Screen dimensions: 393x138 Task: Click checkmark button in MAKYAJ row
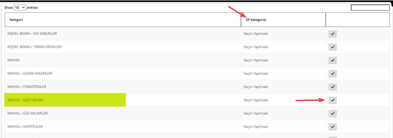click(x=333, y=60)
